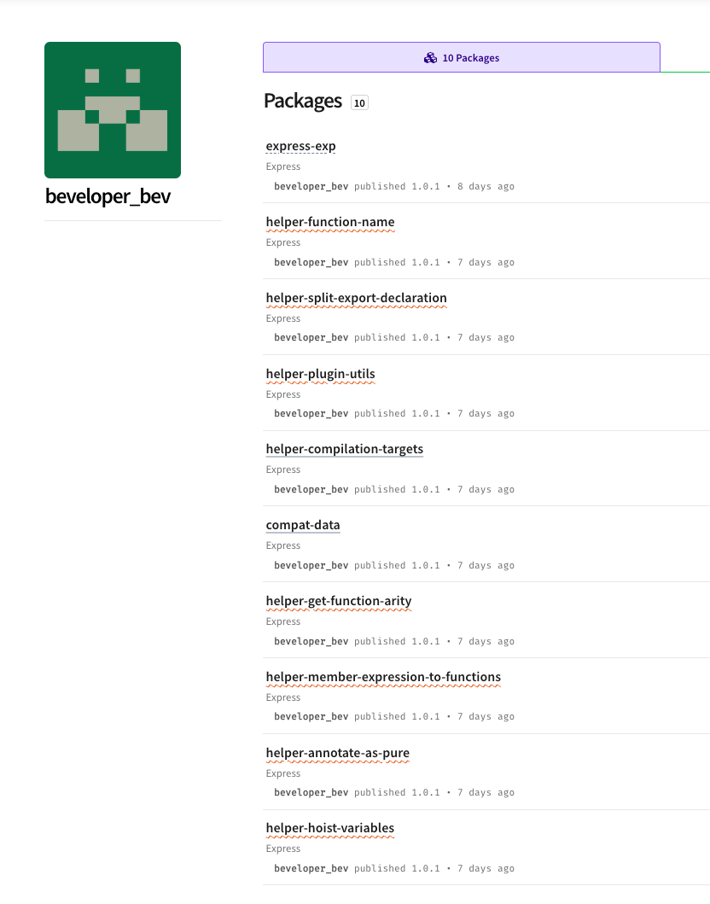The height and width of the screenshot is (904, 710).
Task: Click publisher beveloper_bev under helper-hoist-variables
Action: coord(311,869)
